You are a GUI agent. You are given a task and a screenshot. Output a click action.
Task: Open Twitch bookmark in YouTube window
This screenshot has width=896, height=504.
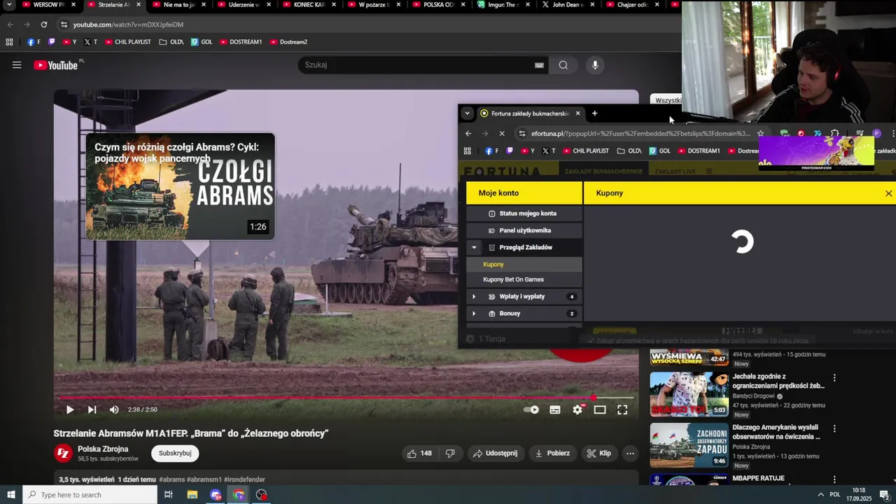click(x=52, y=42)
